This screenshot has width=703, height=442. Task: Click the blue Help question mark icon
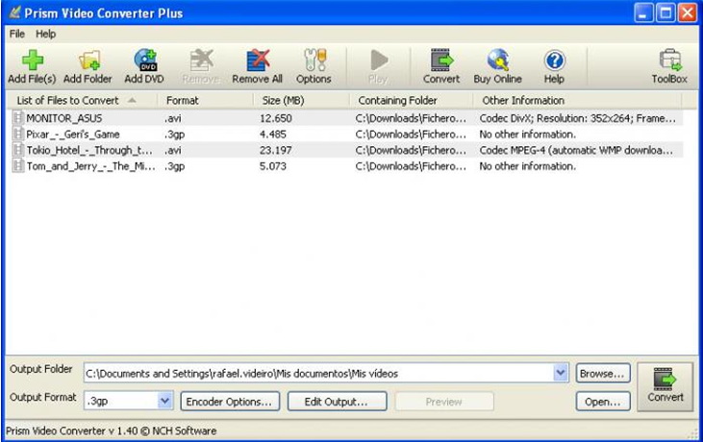[555, 60]
